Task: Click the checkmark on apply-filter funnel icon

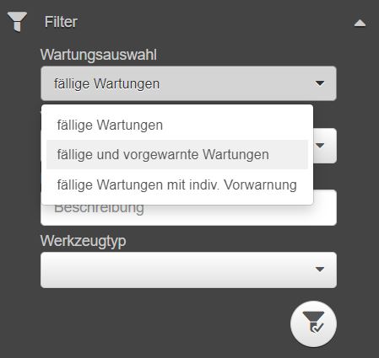Action: (x=318, y=328)
